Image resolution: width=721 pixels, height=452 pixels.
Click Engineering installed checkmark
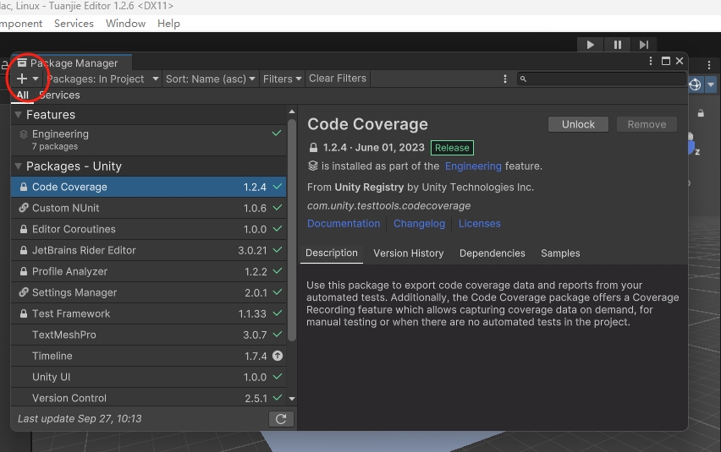[x=277, y=133]
